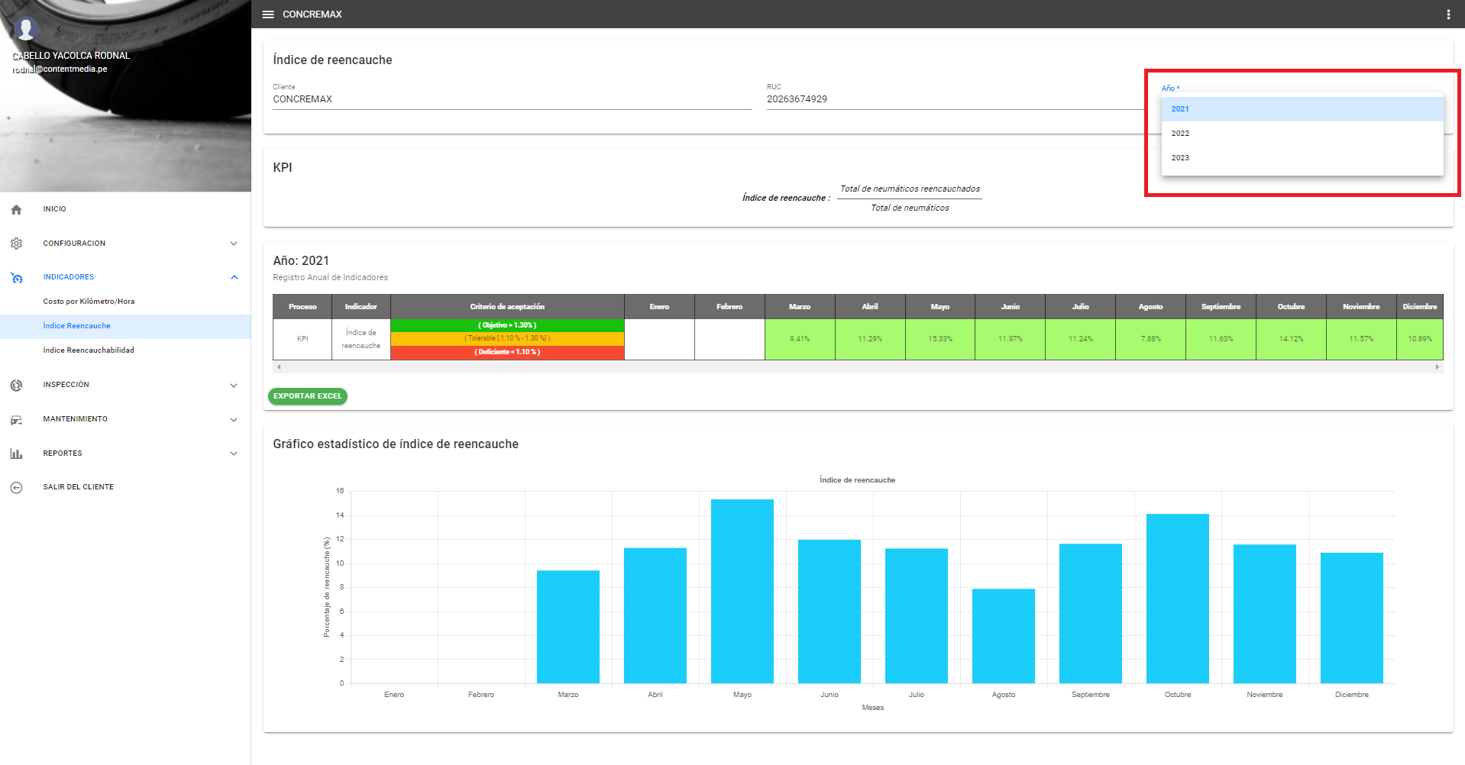Click the Inicio home icon
The height and width of the screenshot is (765, 1465).
tap(17, 209)
